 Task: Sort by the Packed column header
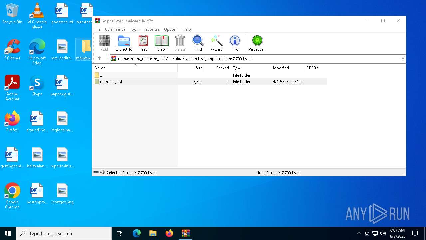(217, 68)
